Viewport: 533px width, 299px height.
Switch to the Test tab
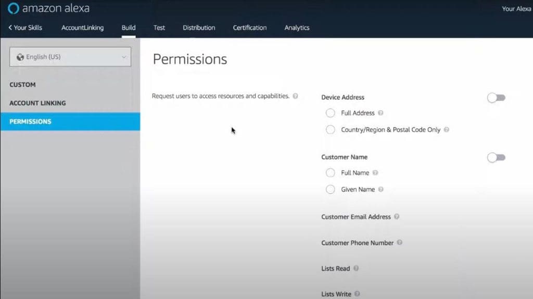[x=159, y=28]
